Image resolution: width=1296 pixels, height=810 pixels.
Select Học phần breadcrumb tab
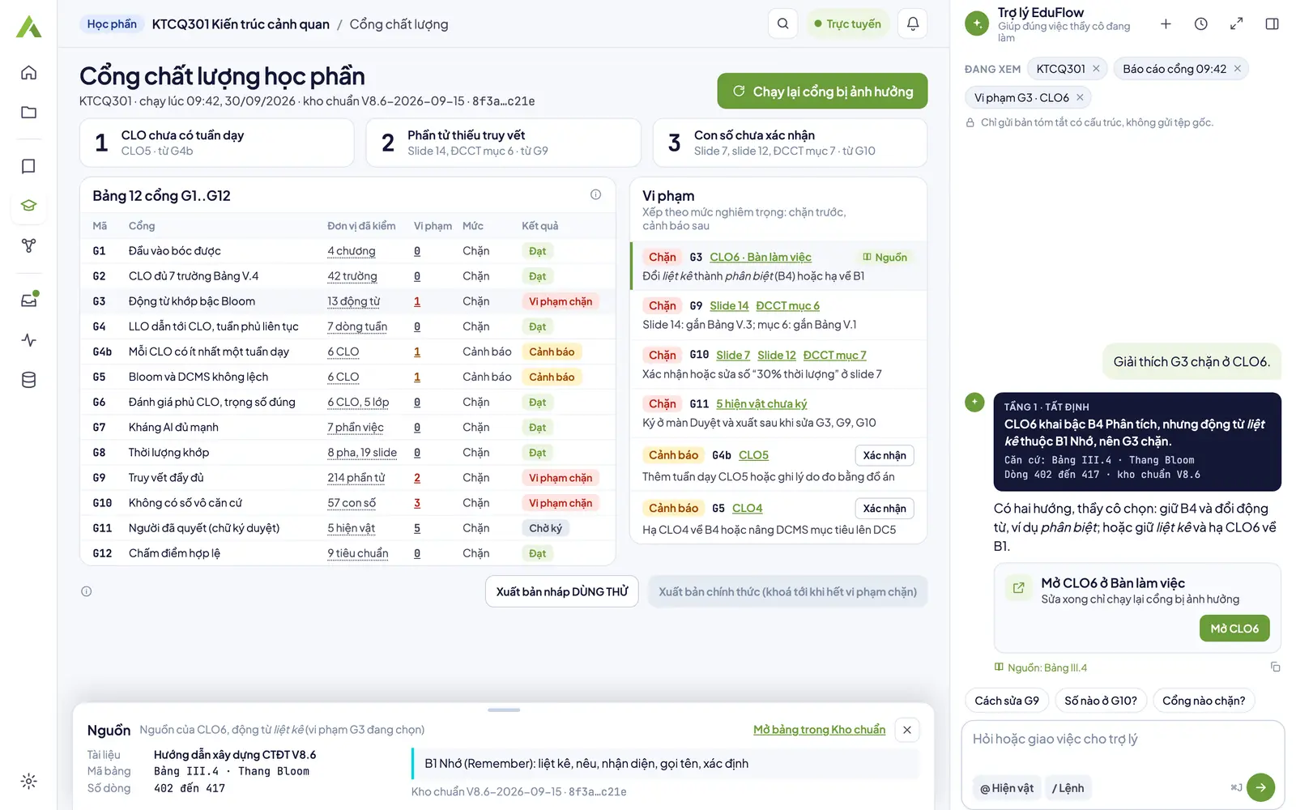point(112,24)
